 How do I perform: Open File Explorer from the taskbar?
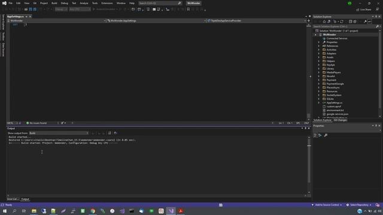click(34, 211)
